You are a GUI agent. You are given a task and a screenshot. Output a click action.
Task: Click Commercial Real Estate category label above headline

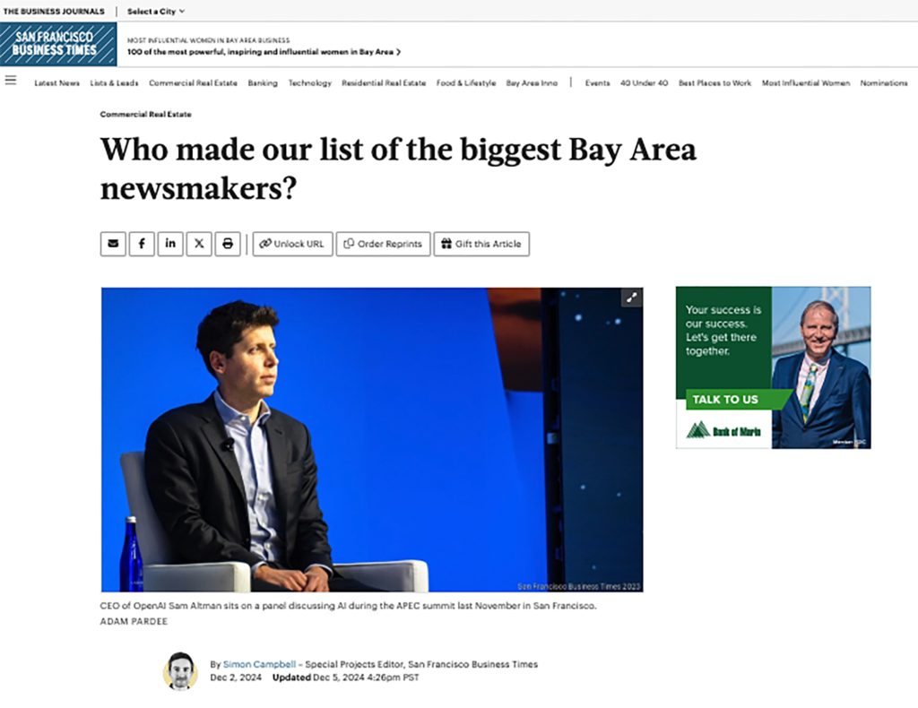pos(146,114)
